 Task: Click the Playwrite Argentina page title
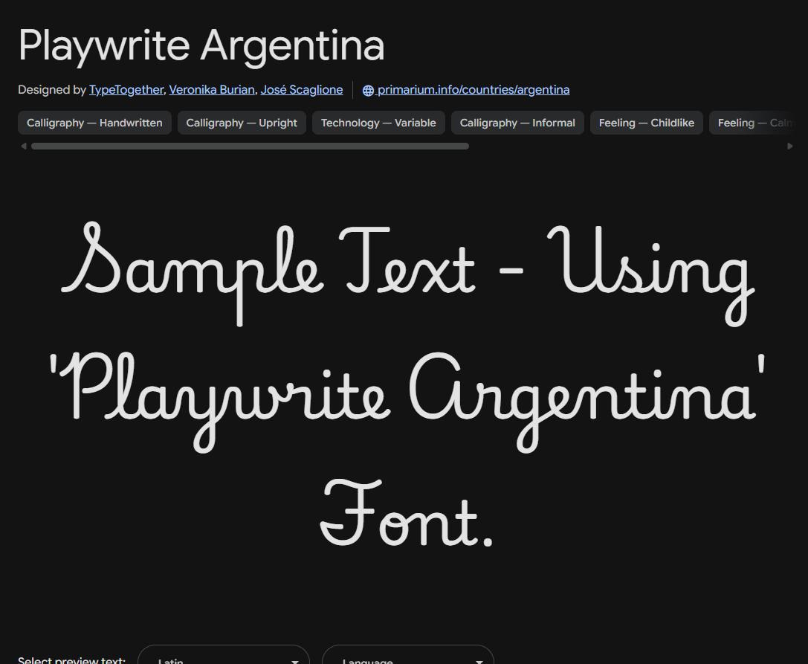click(201, 46)
